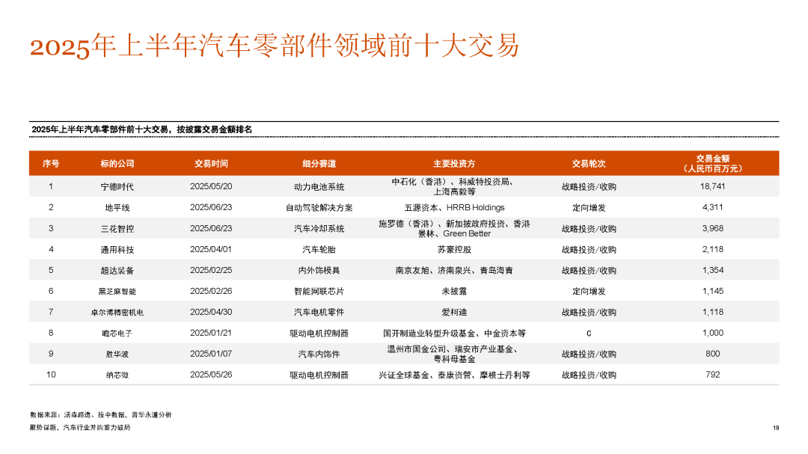808x454 pixels.
Task: Select the 汽车内饰件 segment cell
Action: coord(319,354)
